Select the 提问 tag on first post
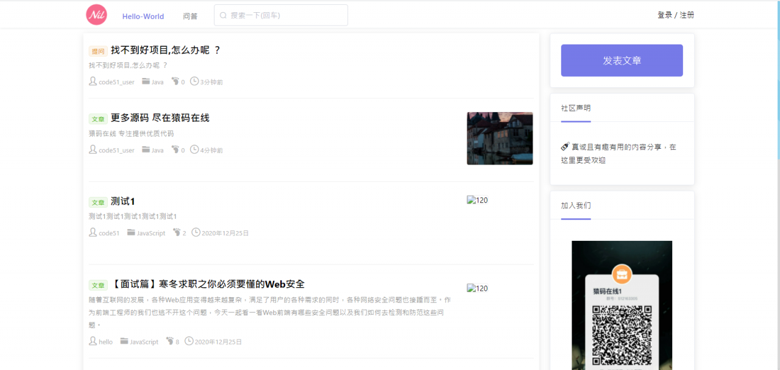 [x=98, y=51]
